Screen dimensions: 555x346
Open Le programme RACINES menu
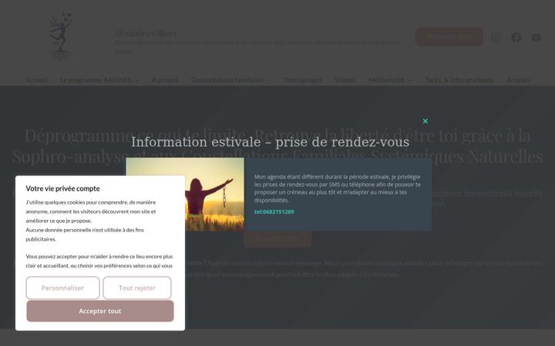[96, 80]
